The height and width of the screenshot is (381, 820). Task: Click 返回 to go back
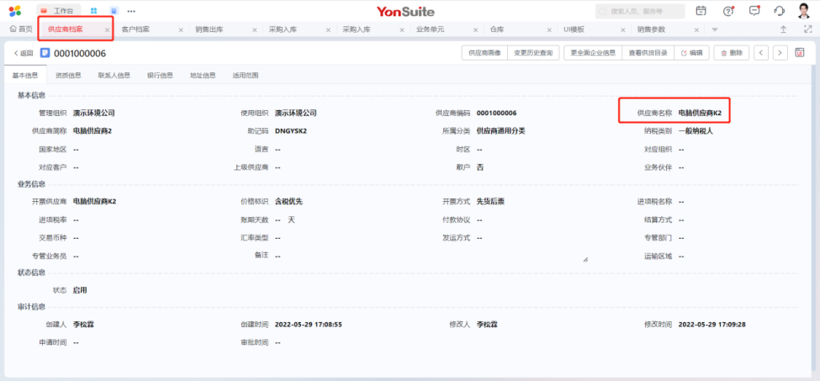23,53
